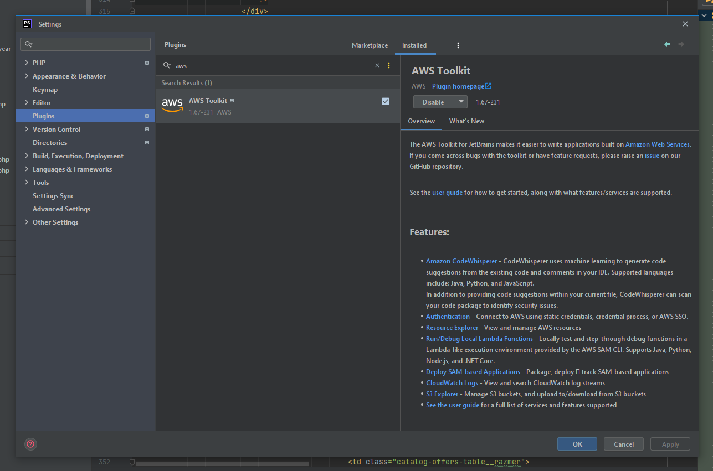Expand Build, Execution, Deployment node

point(27,156)
